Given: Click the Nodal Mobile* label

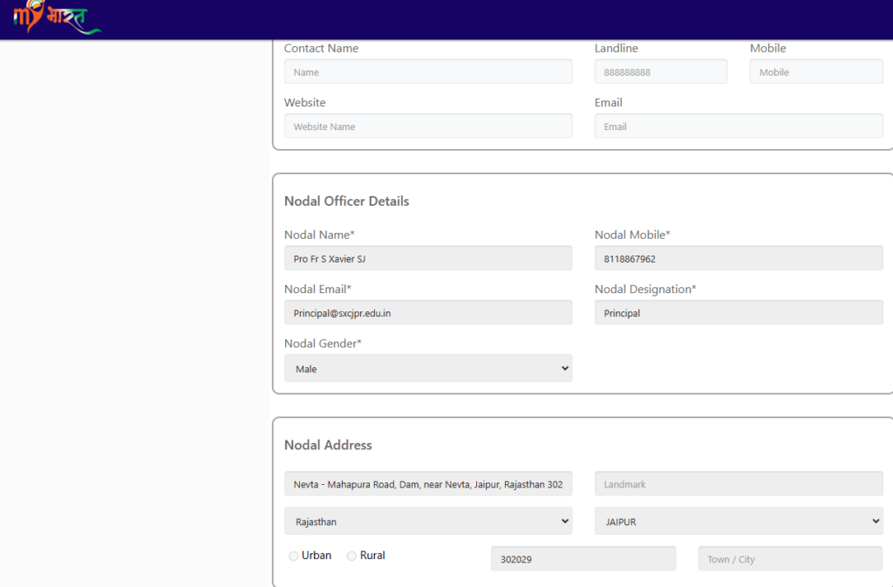Looking at the screenshot, I should pyautogui.click(x=632, y=235).
